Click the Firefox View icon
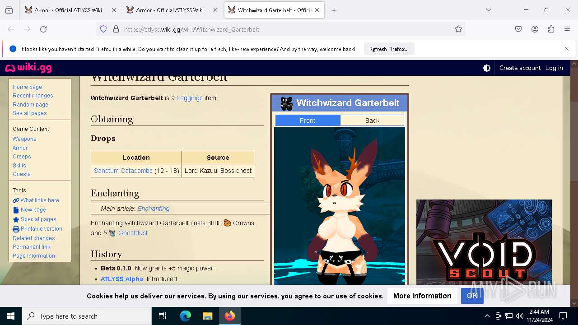The width and height of the screenshot is (578, 325). 9,10
